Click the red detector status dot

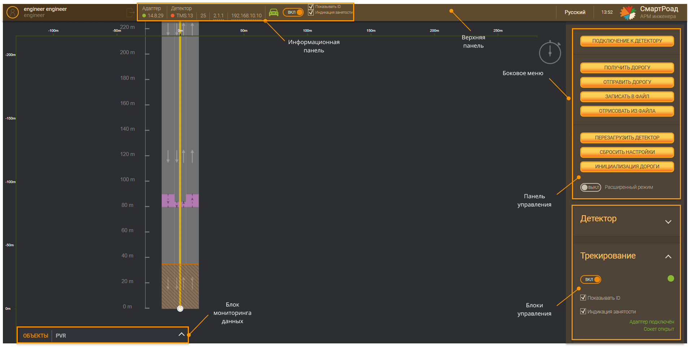(x=173, y=16)
